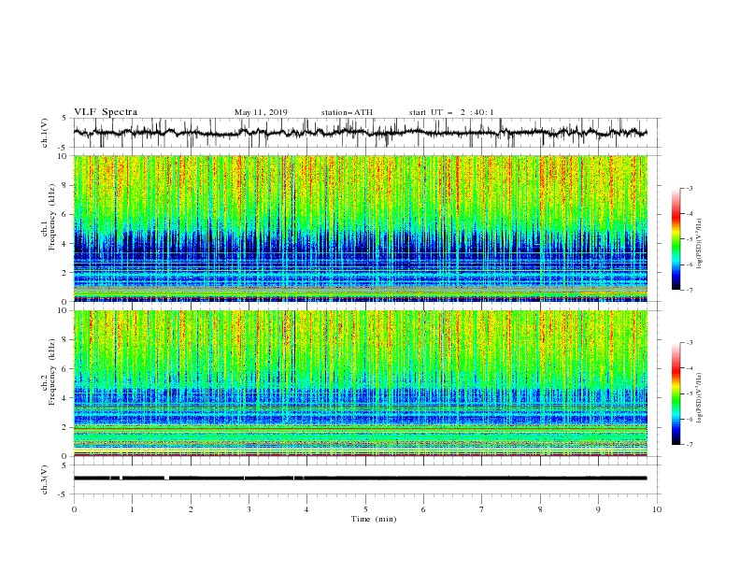
Task: Click the ch.1 voltage waveform trace panel
Action: click(367, 133)
